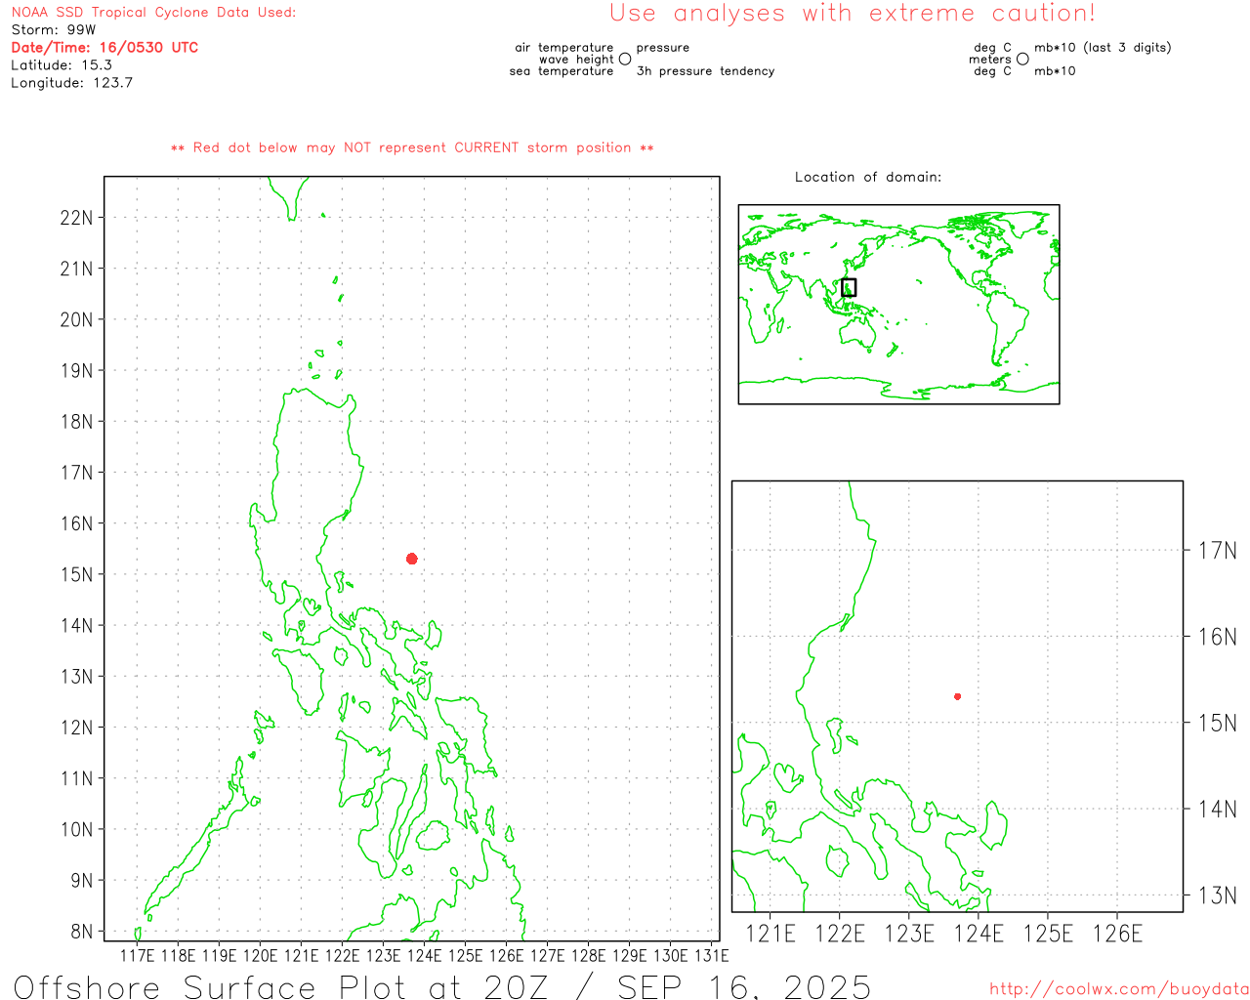Click the 15N label on zoomed map
This screenshot has width=1250, height=1000.
pos(1218,724)
